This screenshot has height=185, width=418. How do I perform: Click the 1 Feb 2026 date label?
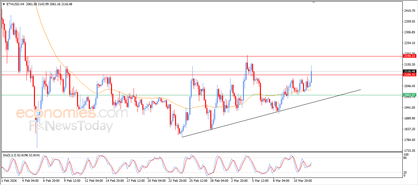click(x=9, y=180)
